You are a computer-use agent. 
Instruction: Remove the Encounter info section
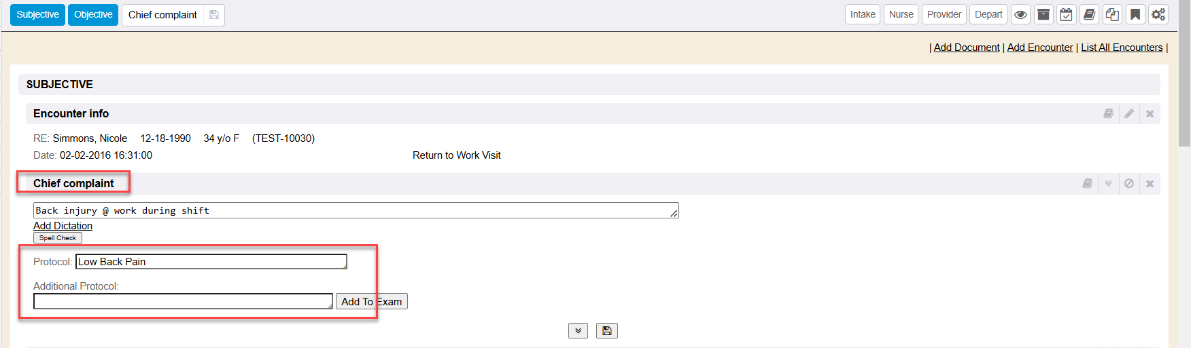tap(1150, 114)
